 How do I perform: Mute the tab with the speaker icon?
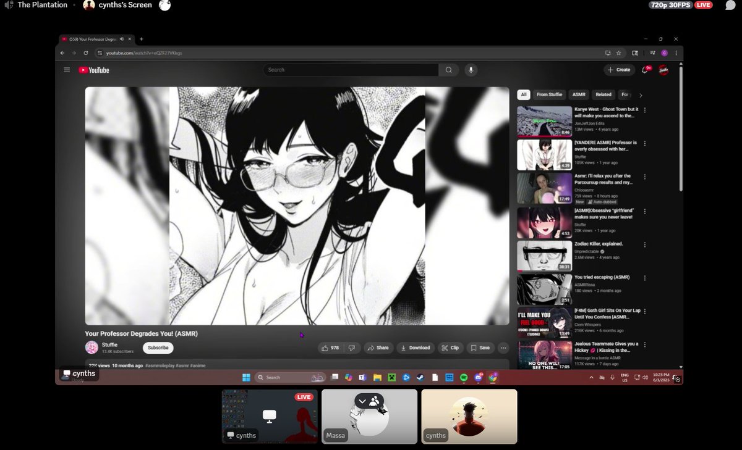[122, 39]
